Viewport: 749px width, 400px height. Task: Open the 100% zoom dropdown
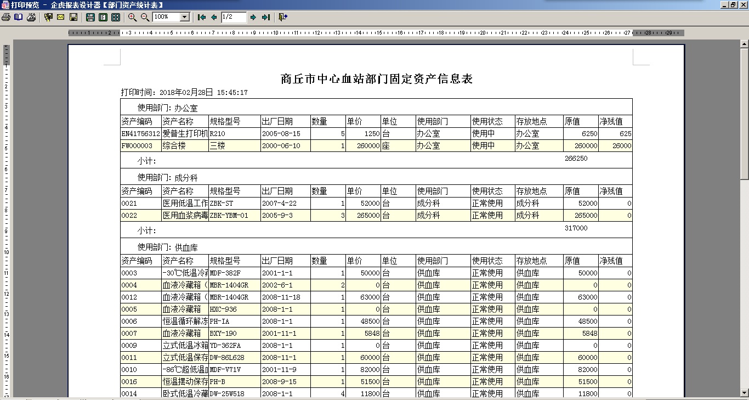point(184,17)
